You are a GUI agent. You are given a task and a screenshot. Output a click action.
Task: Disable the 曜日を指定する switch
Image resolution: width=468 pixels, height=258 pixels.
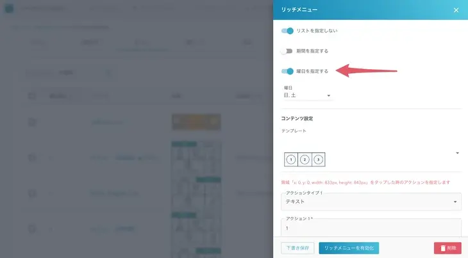(287, 72)
